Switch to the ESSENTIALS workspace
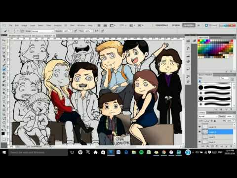Screen dimensions: 237x178 click(x=161, y=25)
